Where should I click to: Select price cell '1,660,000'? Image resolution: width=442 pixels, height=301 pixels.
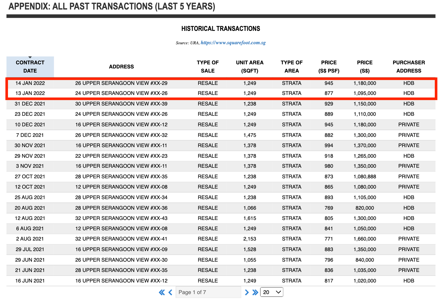[x=365, y=239]
